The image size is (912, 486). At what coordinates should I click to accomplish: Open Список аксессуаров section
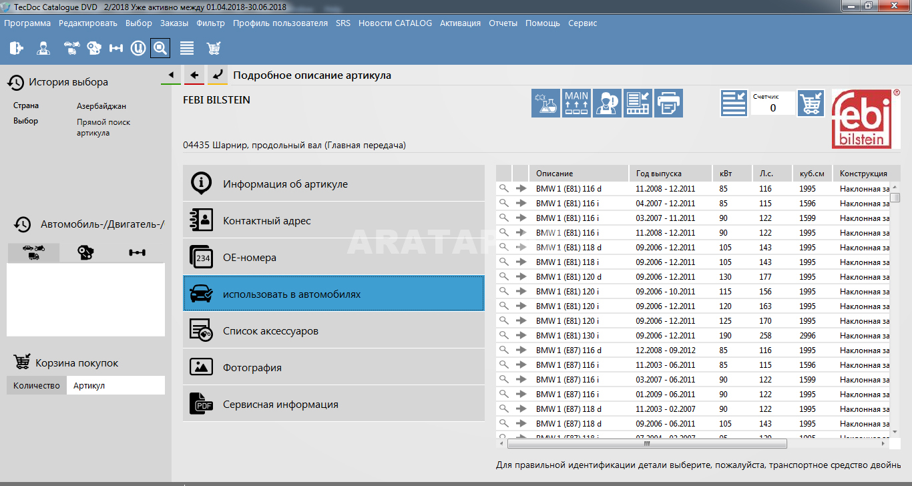click(334, 330)
